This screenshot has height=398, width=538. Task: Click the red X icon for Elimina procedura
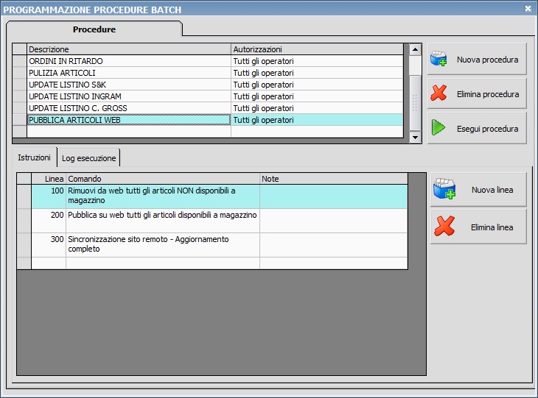tap(439, 93)
